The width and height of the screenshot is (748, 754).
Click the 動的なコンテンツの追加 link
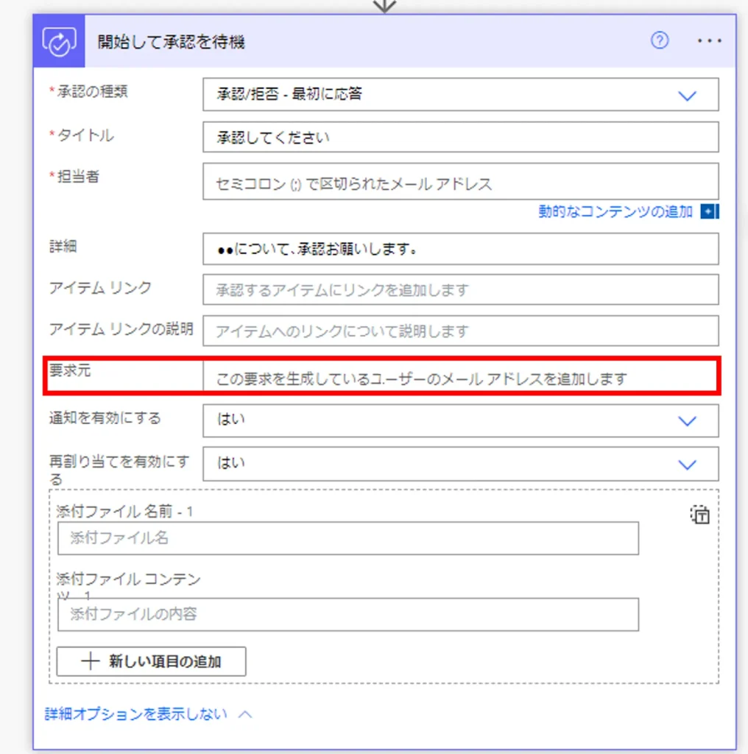pos(615,212)
